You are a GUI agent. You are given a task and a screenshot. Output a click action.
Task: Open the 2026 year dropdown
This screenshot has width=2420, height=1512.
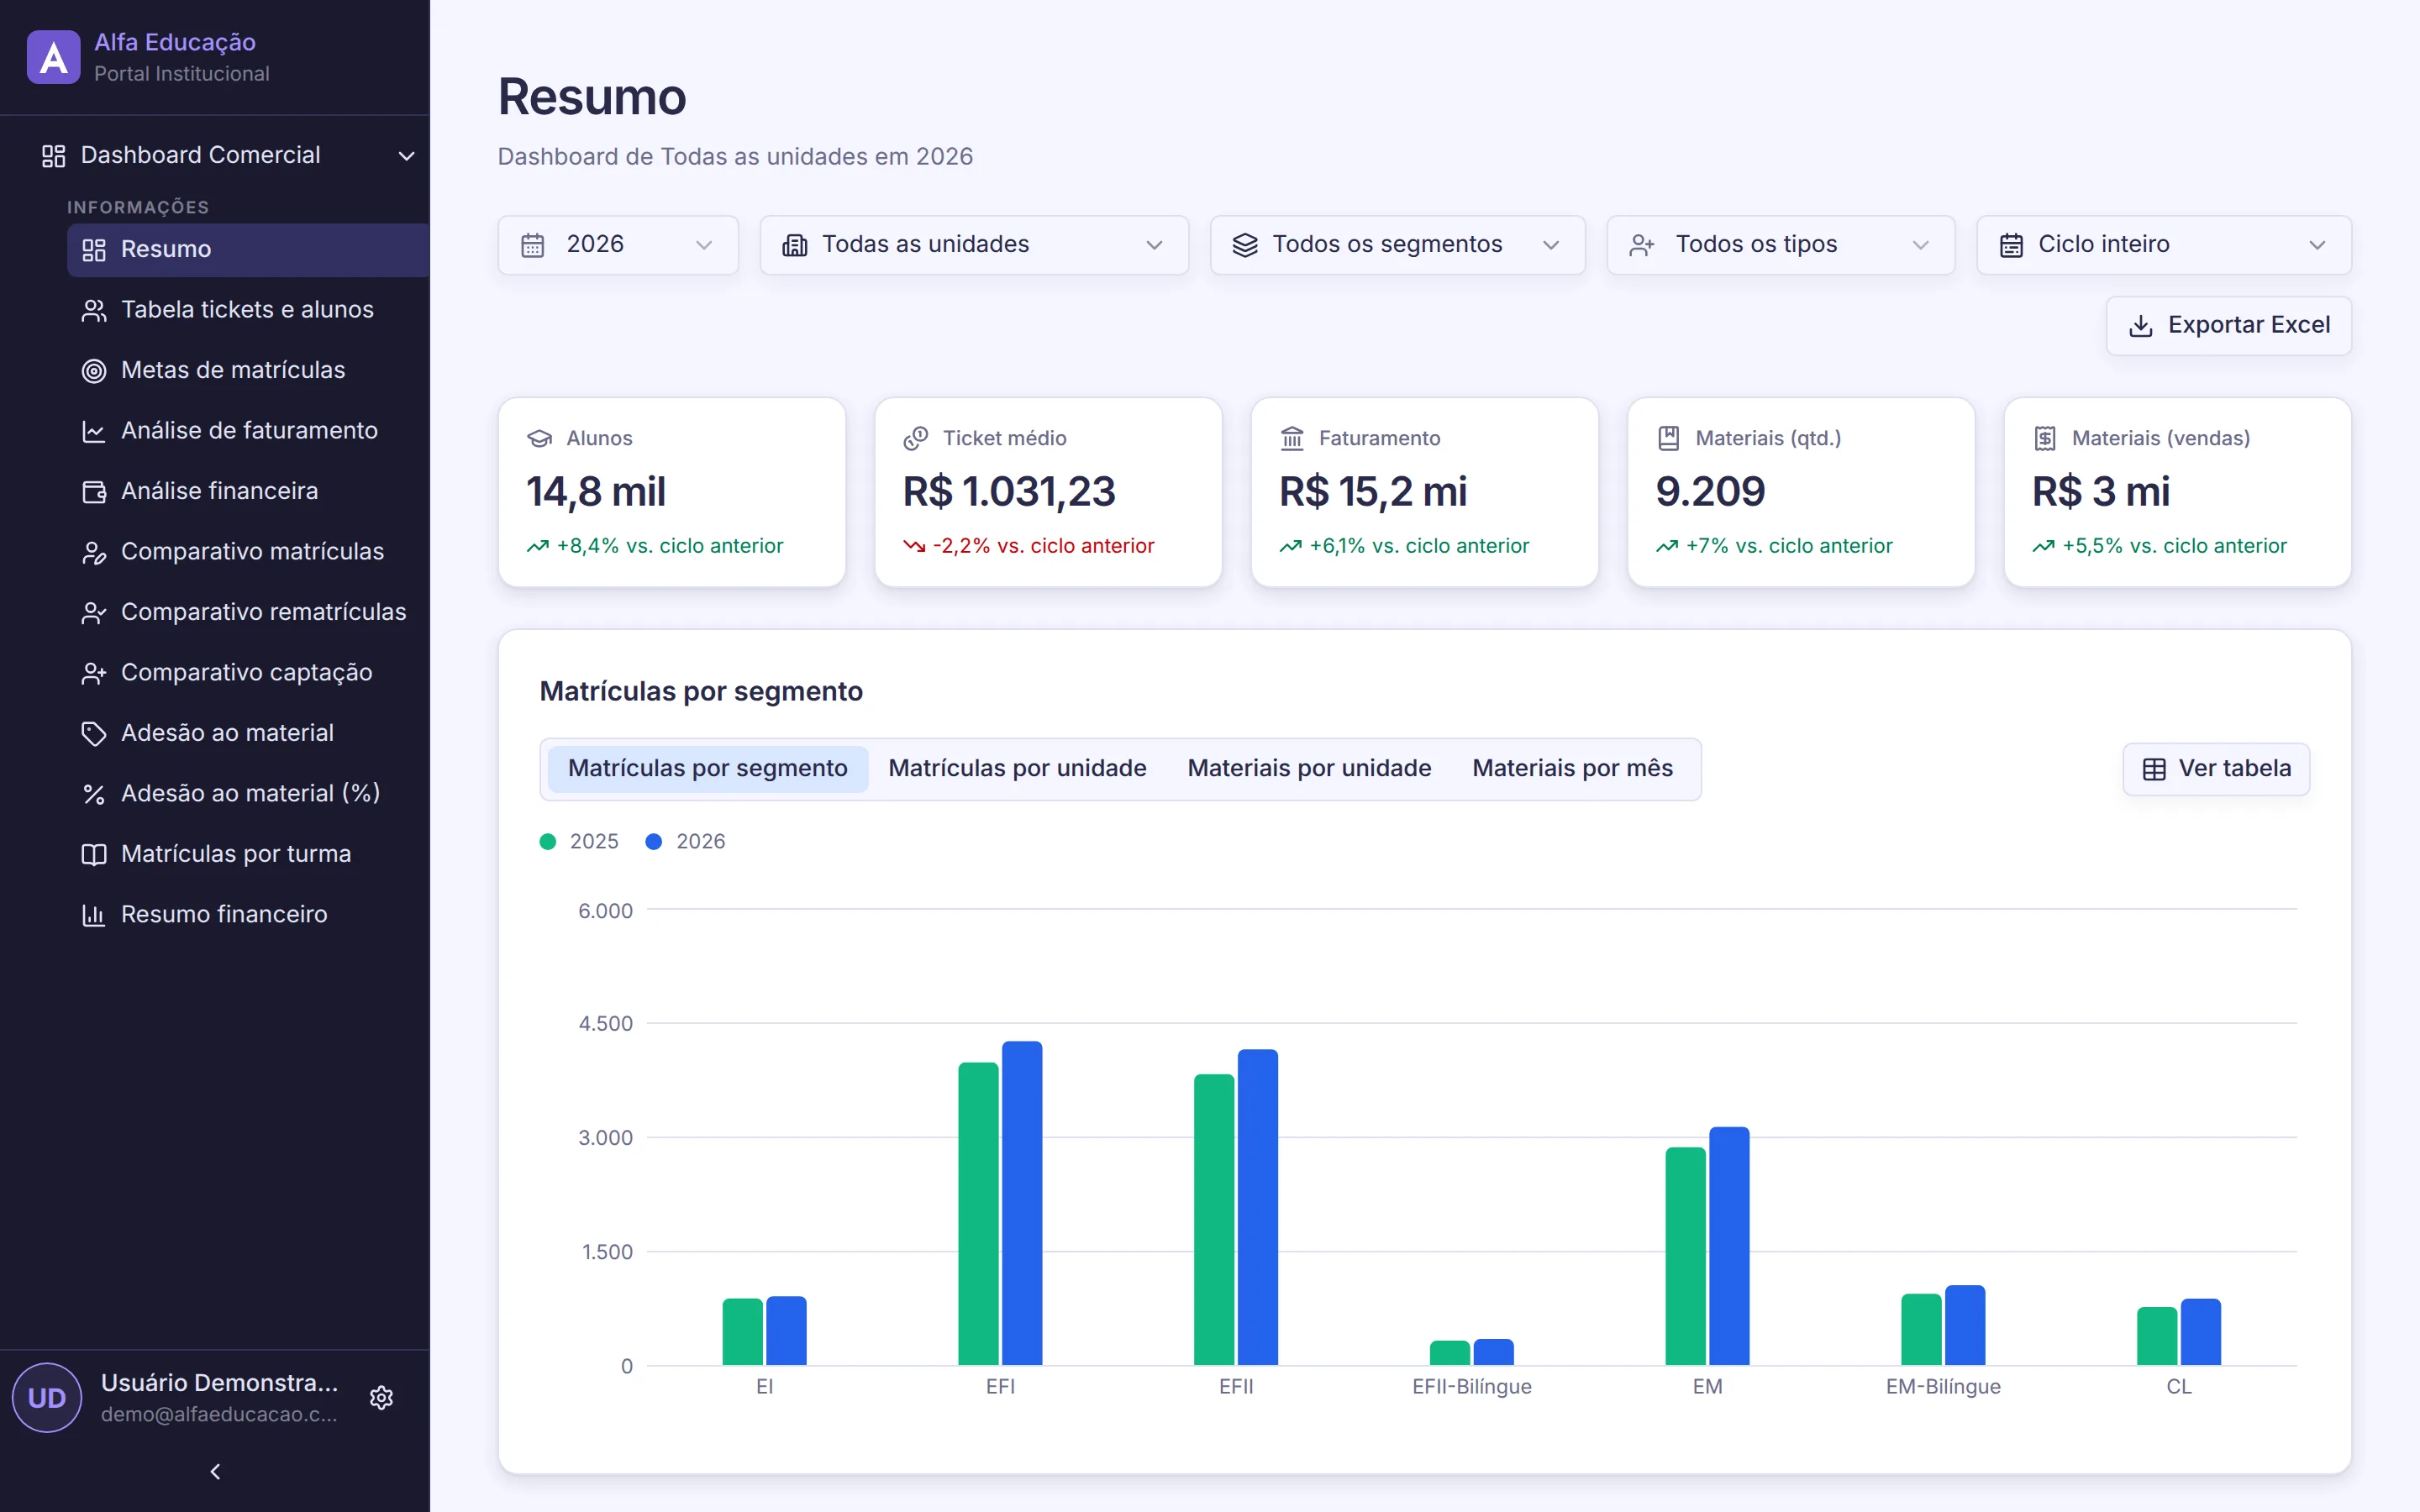tap(618, 245)
